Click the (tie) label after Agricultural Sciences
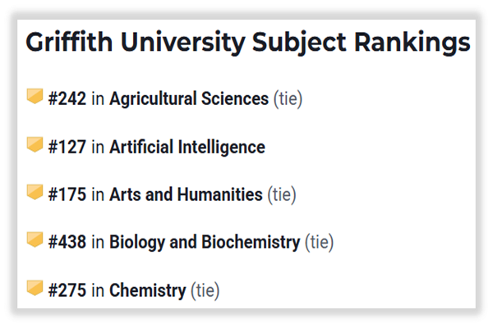The width and height of the screenshot is (493, 328). click(288, 99)
